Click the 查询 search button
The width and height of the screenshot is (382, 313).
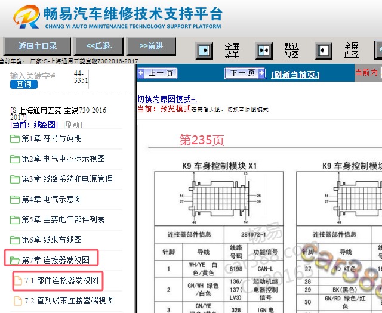pyautogui.click(x=24, y=84)
